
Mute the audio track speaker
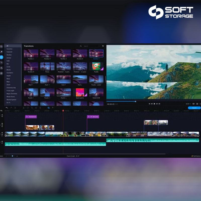[2, 141]
